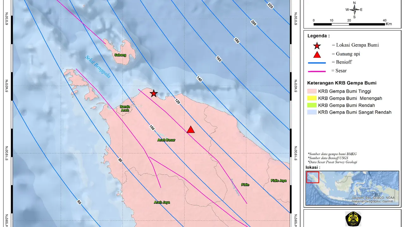Click the 200 contour label

[253, 22]
